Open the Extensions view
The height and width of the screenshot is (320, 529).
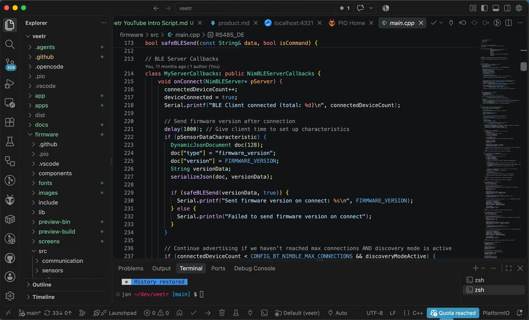(10, 122)
